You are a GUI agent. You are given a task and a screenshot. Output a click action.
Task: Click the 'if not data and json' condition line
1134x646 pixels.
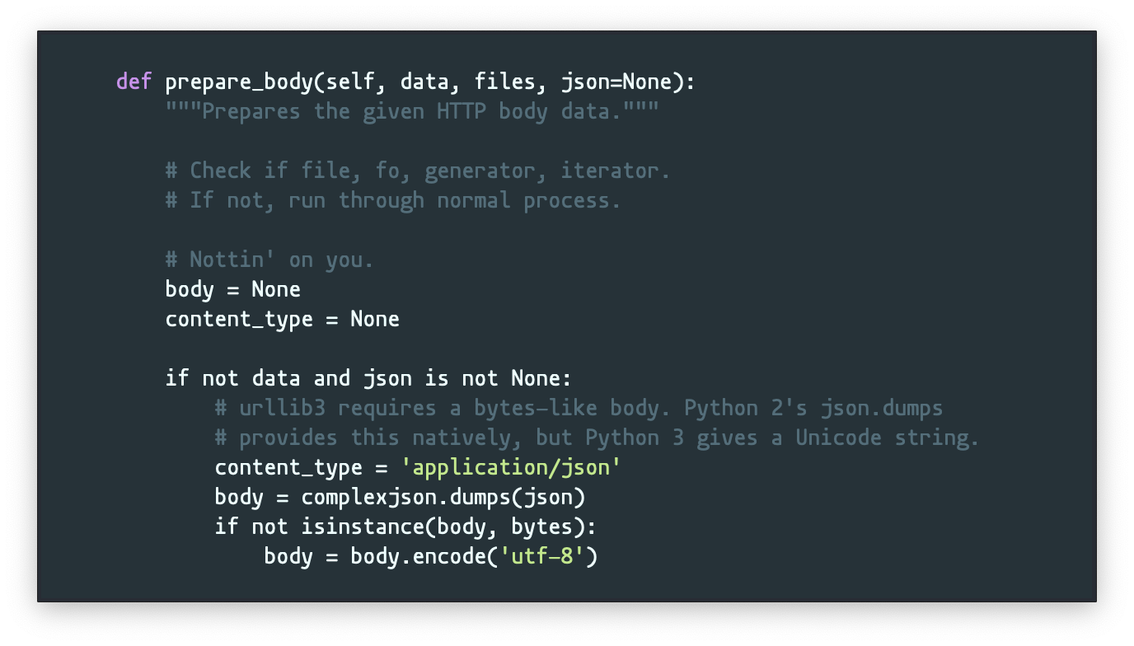coord(368,378)
